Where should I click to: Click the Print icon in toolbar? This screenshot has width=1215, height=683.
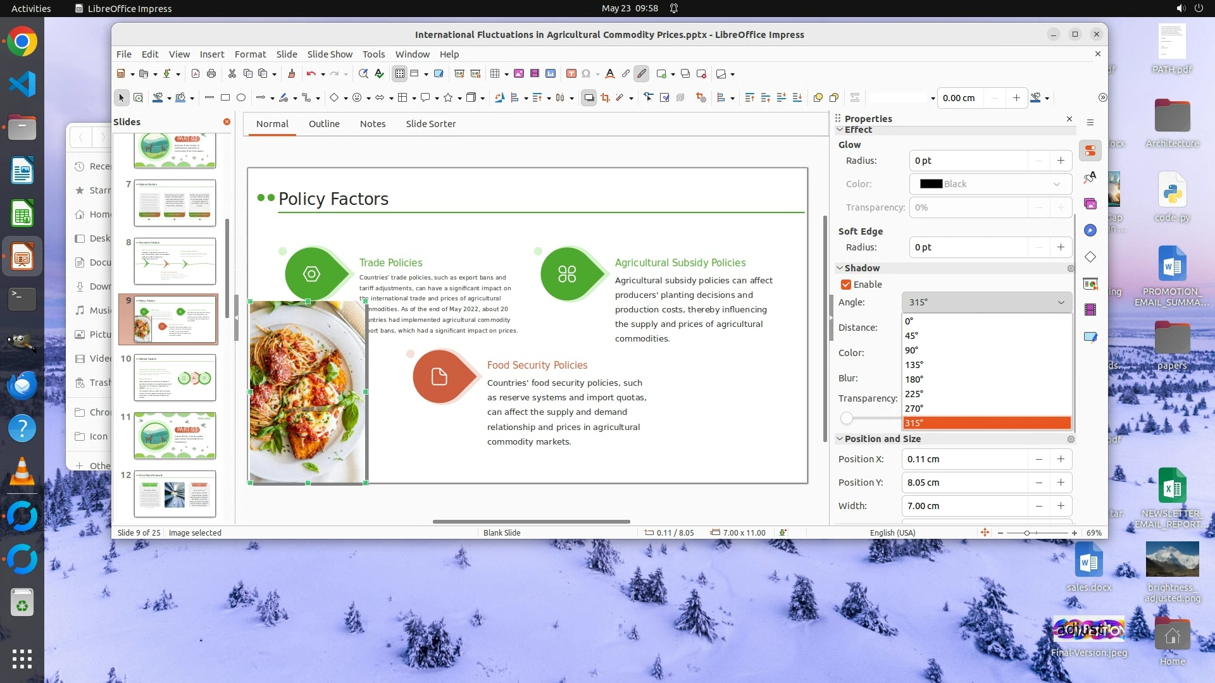(x=211, y=74)
